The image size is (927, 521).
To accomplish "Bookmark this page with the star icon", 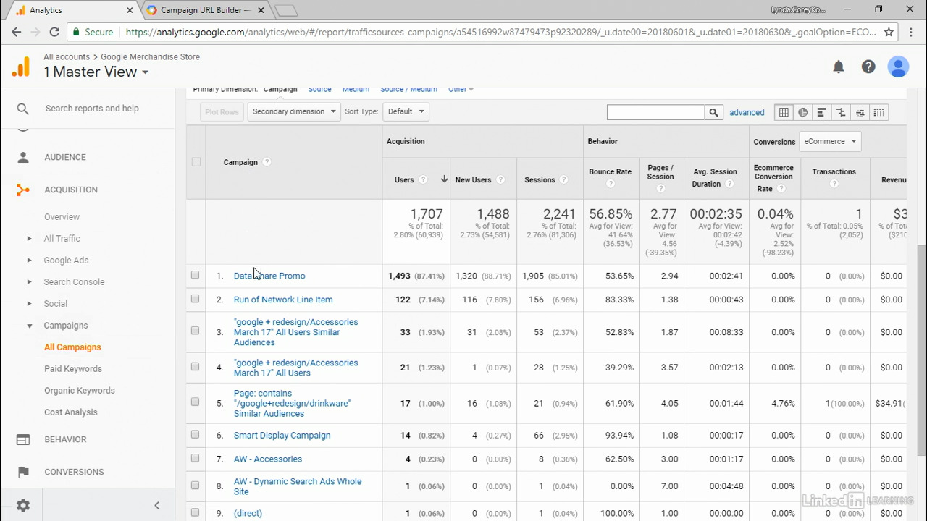I will click(x=889, y=32).
